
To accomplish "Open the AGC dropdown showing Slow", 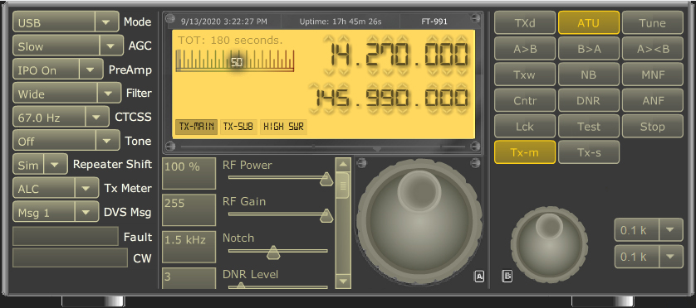I will pyautogui.click(x=68, y=46).
